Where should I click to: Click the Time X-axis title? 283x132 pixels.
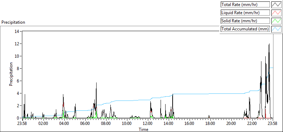[144, 129]
